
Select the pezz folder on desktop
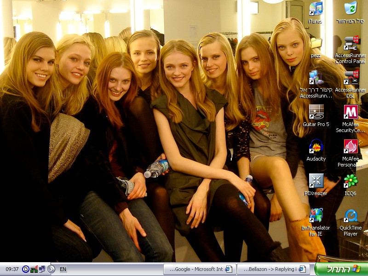316,45
